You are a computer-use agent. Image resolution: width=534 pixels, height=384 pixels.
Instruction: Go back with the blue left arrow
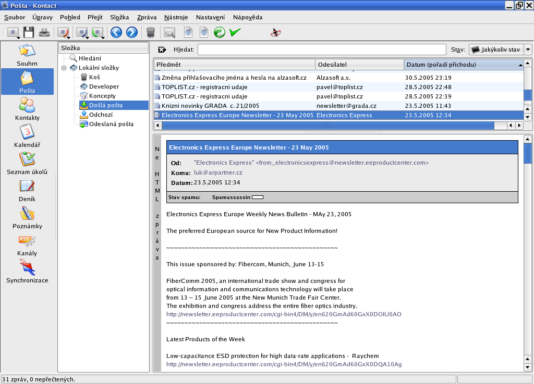point(116,32)
